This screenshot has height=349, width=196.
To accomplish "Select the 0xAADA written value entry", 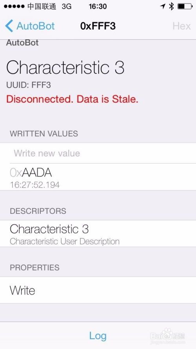I will click(98, 177).
